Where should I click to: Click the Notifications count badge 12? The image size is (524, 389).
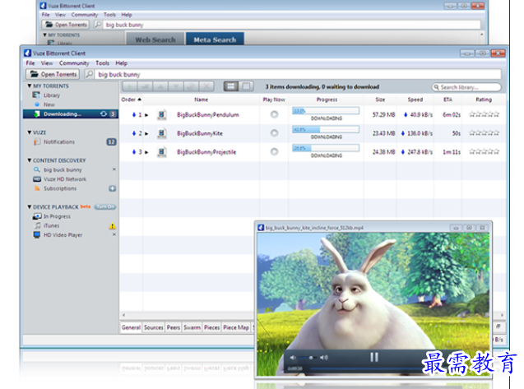pyautogui.click(x=111, y=142)
